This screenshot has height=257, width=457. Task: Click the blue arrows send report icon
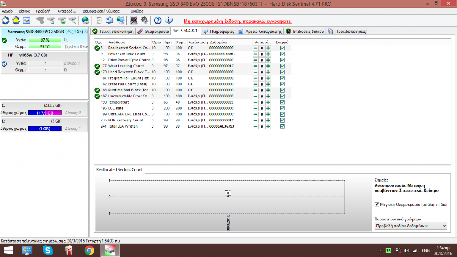click(x=110, y=21)
